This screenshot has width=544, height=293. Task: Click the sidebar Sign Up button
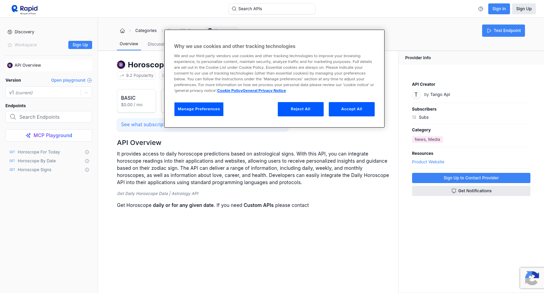[x=80, y=45]
